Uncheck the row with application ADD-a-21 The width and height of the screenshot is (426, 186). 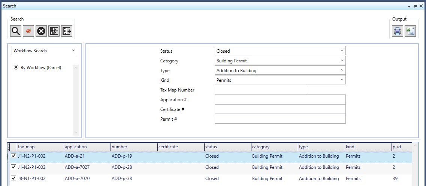click(14, 156)
